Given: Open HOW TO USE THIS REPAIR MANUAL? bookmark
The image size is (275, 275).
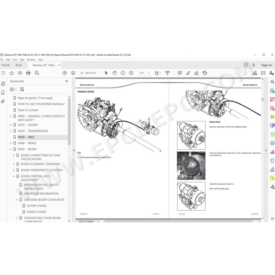Looking at the screenshot, I should click(41, 104).
